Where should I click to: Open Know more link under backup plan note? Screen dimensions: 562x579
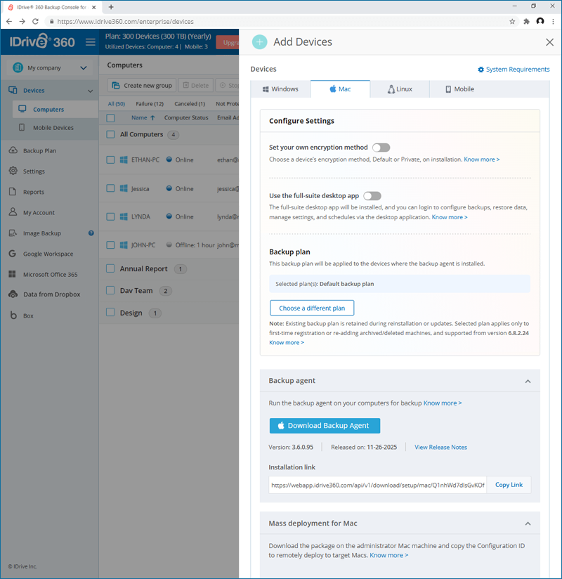[x=287, y=343]
